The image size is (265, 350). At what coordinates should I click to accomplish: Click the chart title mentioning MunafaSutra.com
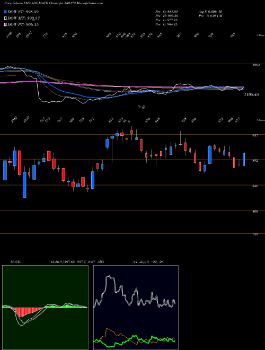[x=54, y=3]
